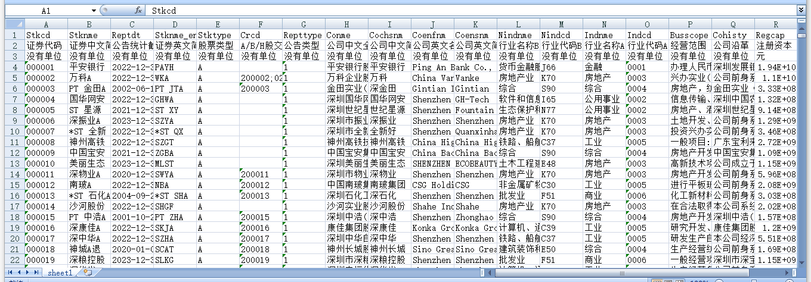Click the Busscope header cell

click(689, 35)
